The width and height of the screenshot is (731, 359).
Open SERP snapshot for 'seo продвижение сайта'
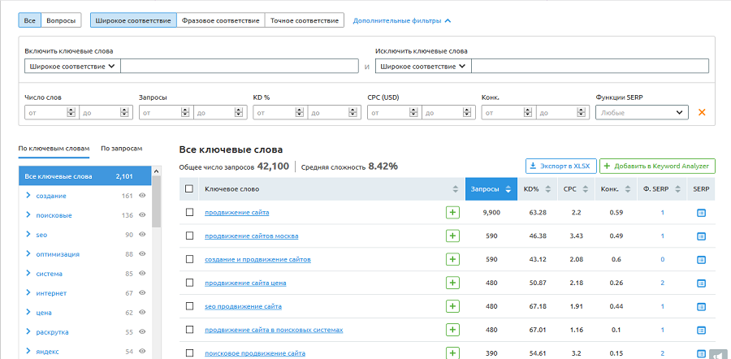tap(700, 306)
